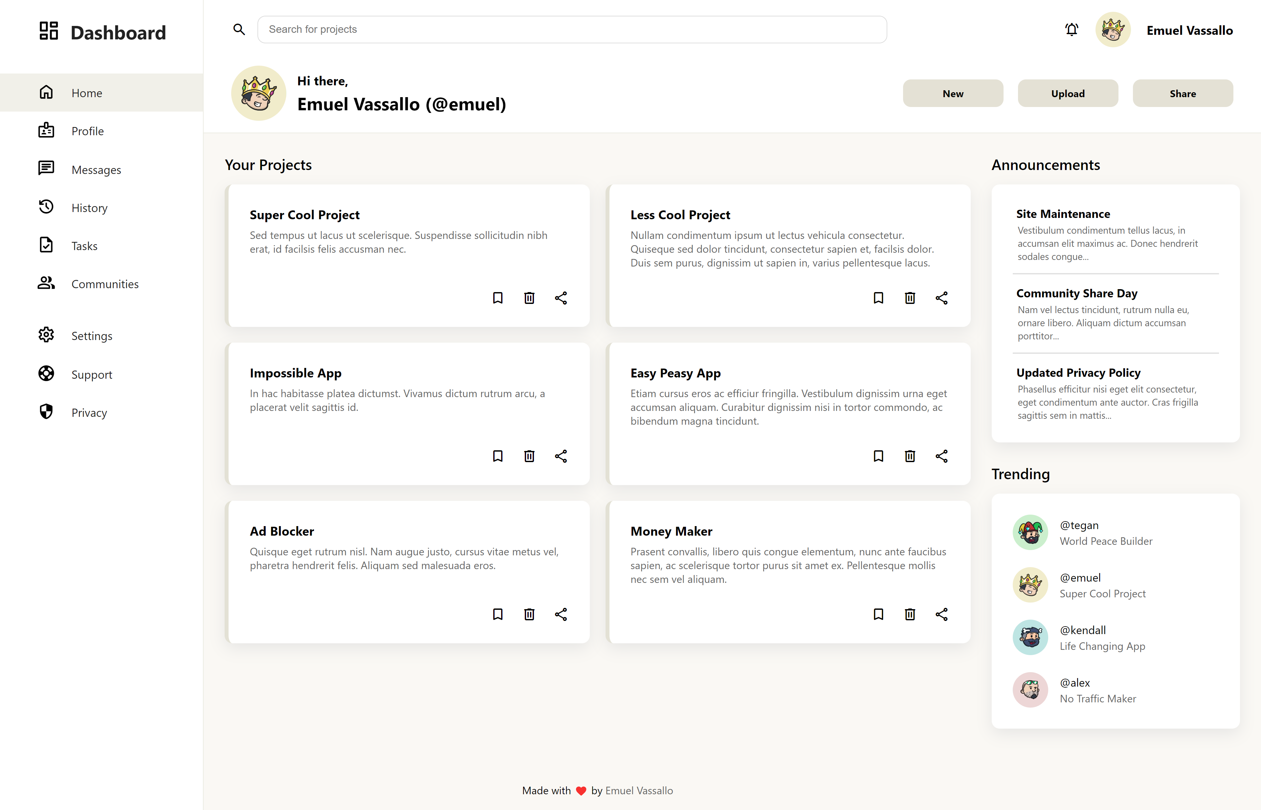Click the Share button in header

(1182, 94)
